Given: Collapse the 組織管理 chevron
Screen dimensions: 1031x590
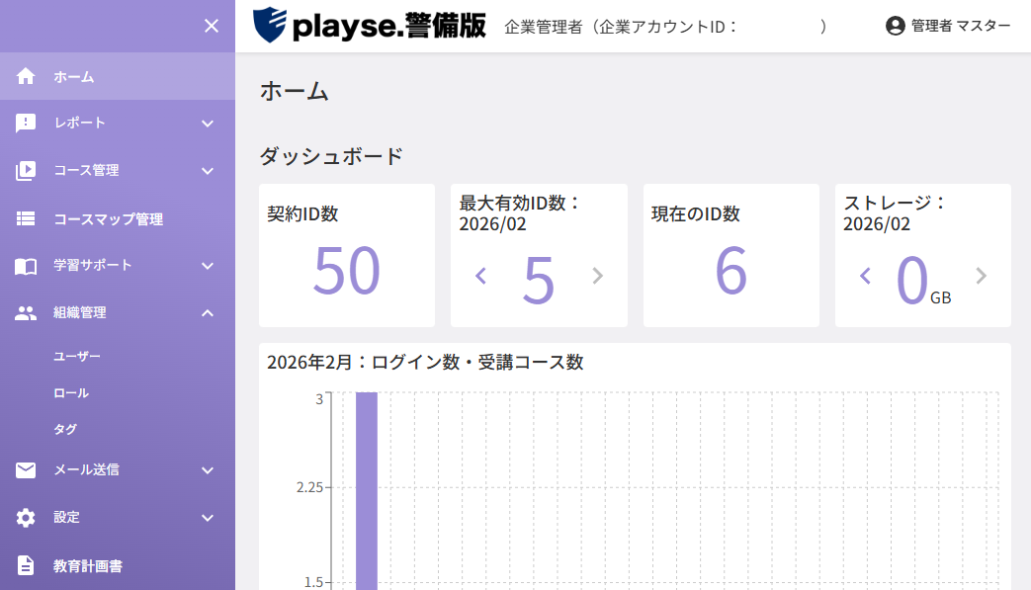Looking at the screenshot, I should coord(208,313).
